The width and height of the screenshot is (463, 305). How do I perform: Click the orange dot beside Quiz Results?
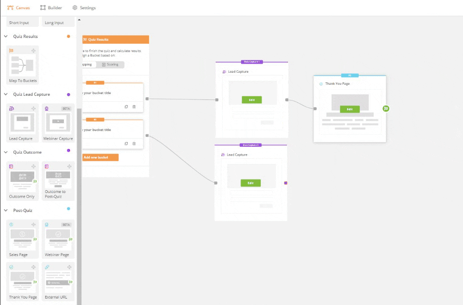(69, 36)
